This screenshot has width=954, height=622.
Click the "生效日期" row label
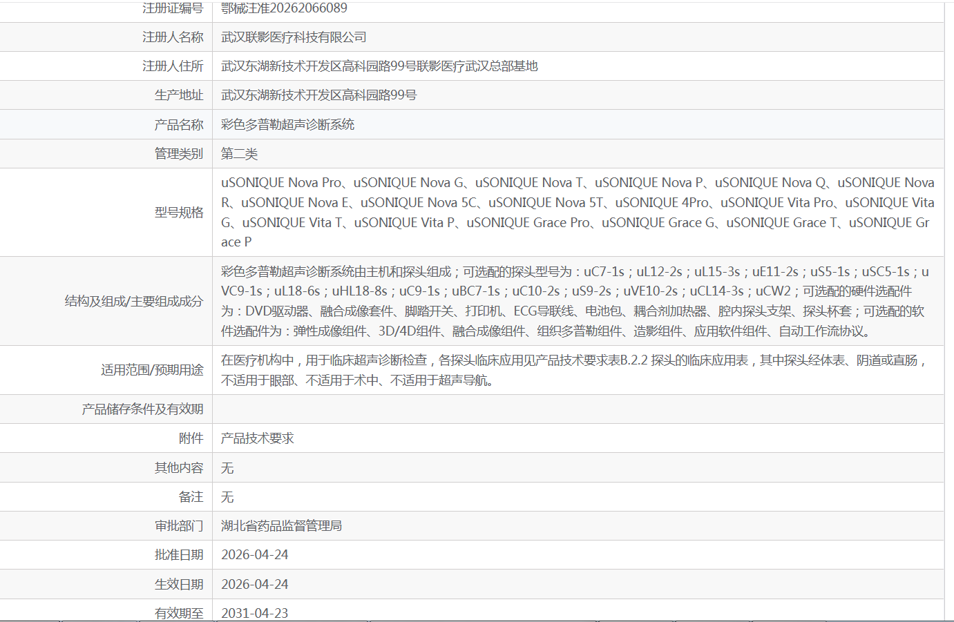[179, 585]
